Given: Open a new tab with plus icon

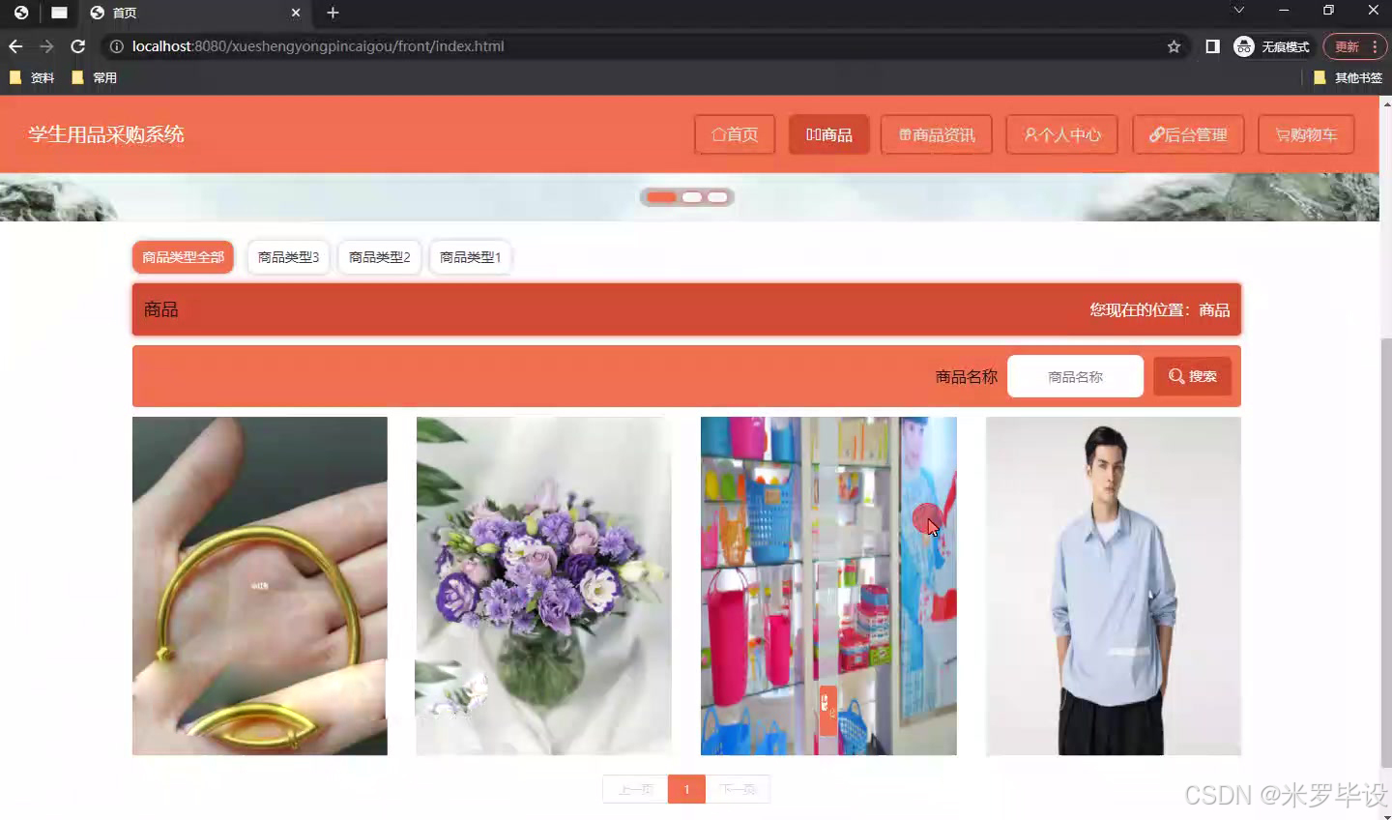Looking at the screenshot, I should click(333, 13).
